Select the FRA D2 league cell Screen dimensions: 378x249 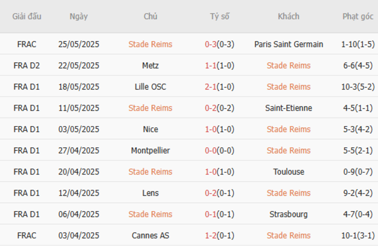click(x=27, y=66)
